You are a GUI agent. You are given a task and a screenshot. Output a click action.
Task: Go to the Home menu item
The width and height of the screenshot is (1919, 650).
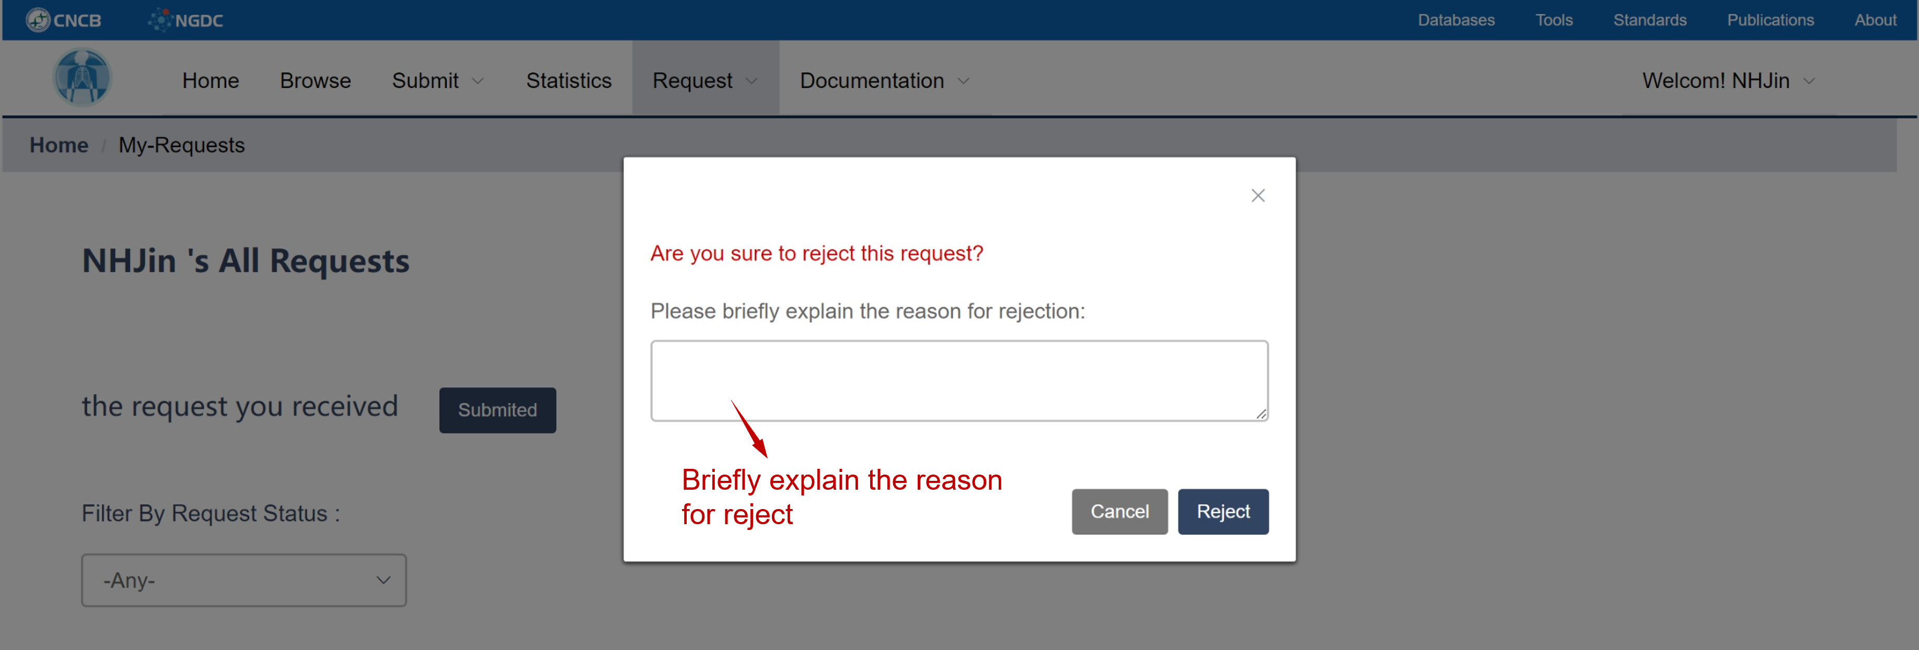(x=211, y=80)
